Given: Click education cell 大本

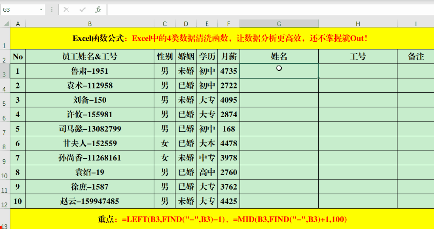Looking at the screenshot, I should click(207, 143).
